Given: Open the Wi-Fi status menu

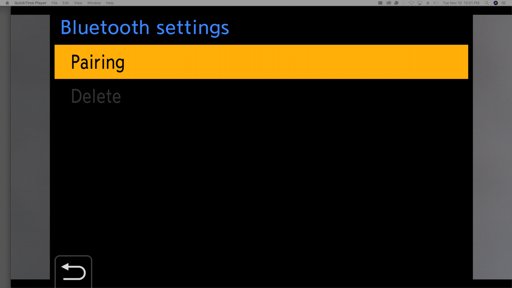Looking at the screenshot, I should tap(411, 3).
